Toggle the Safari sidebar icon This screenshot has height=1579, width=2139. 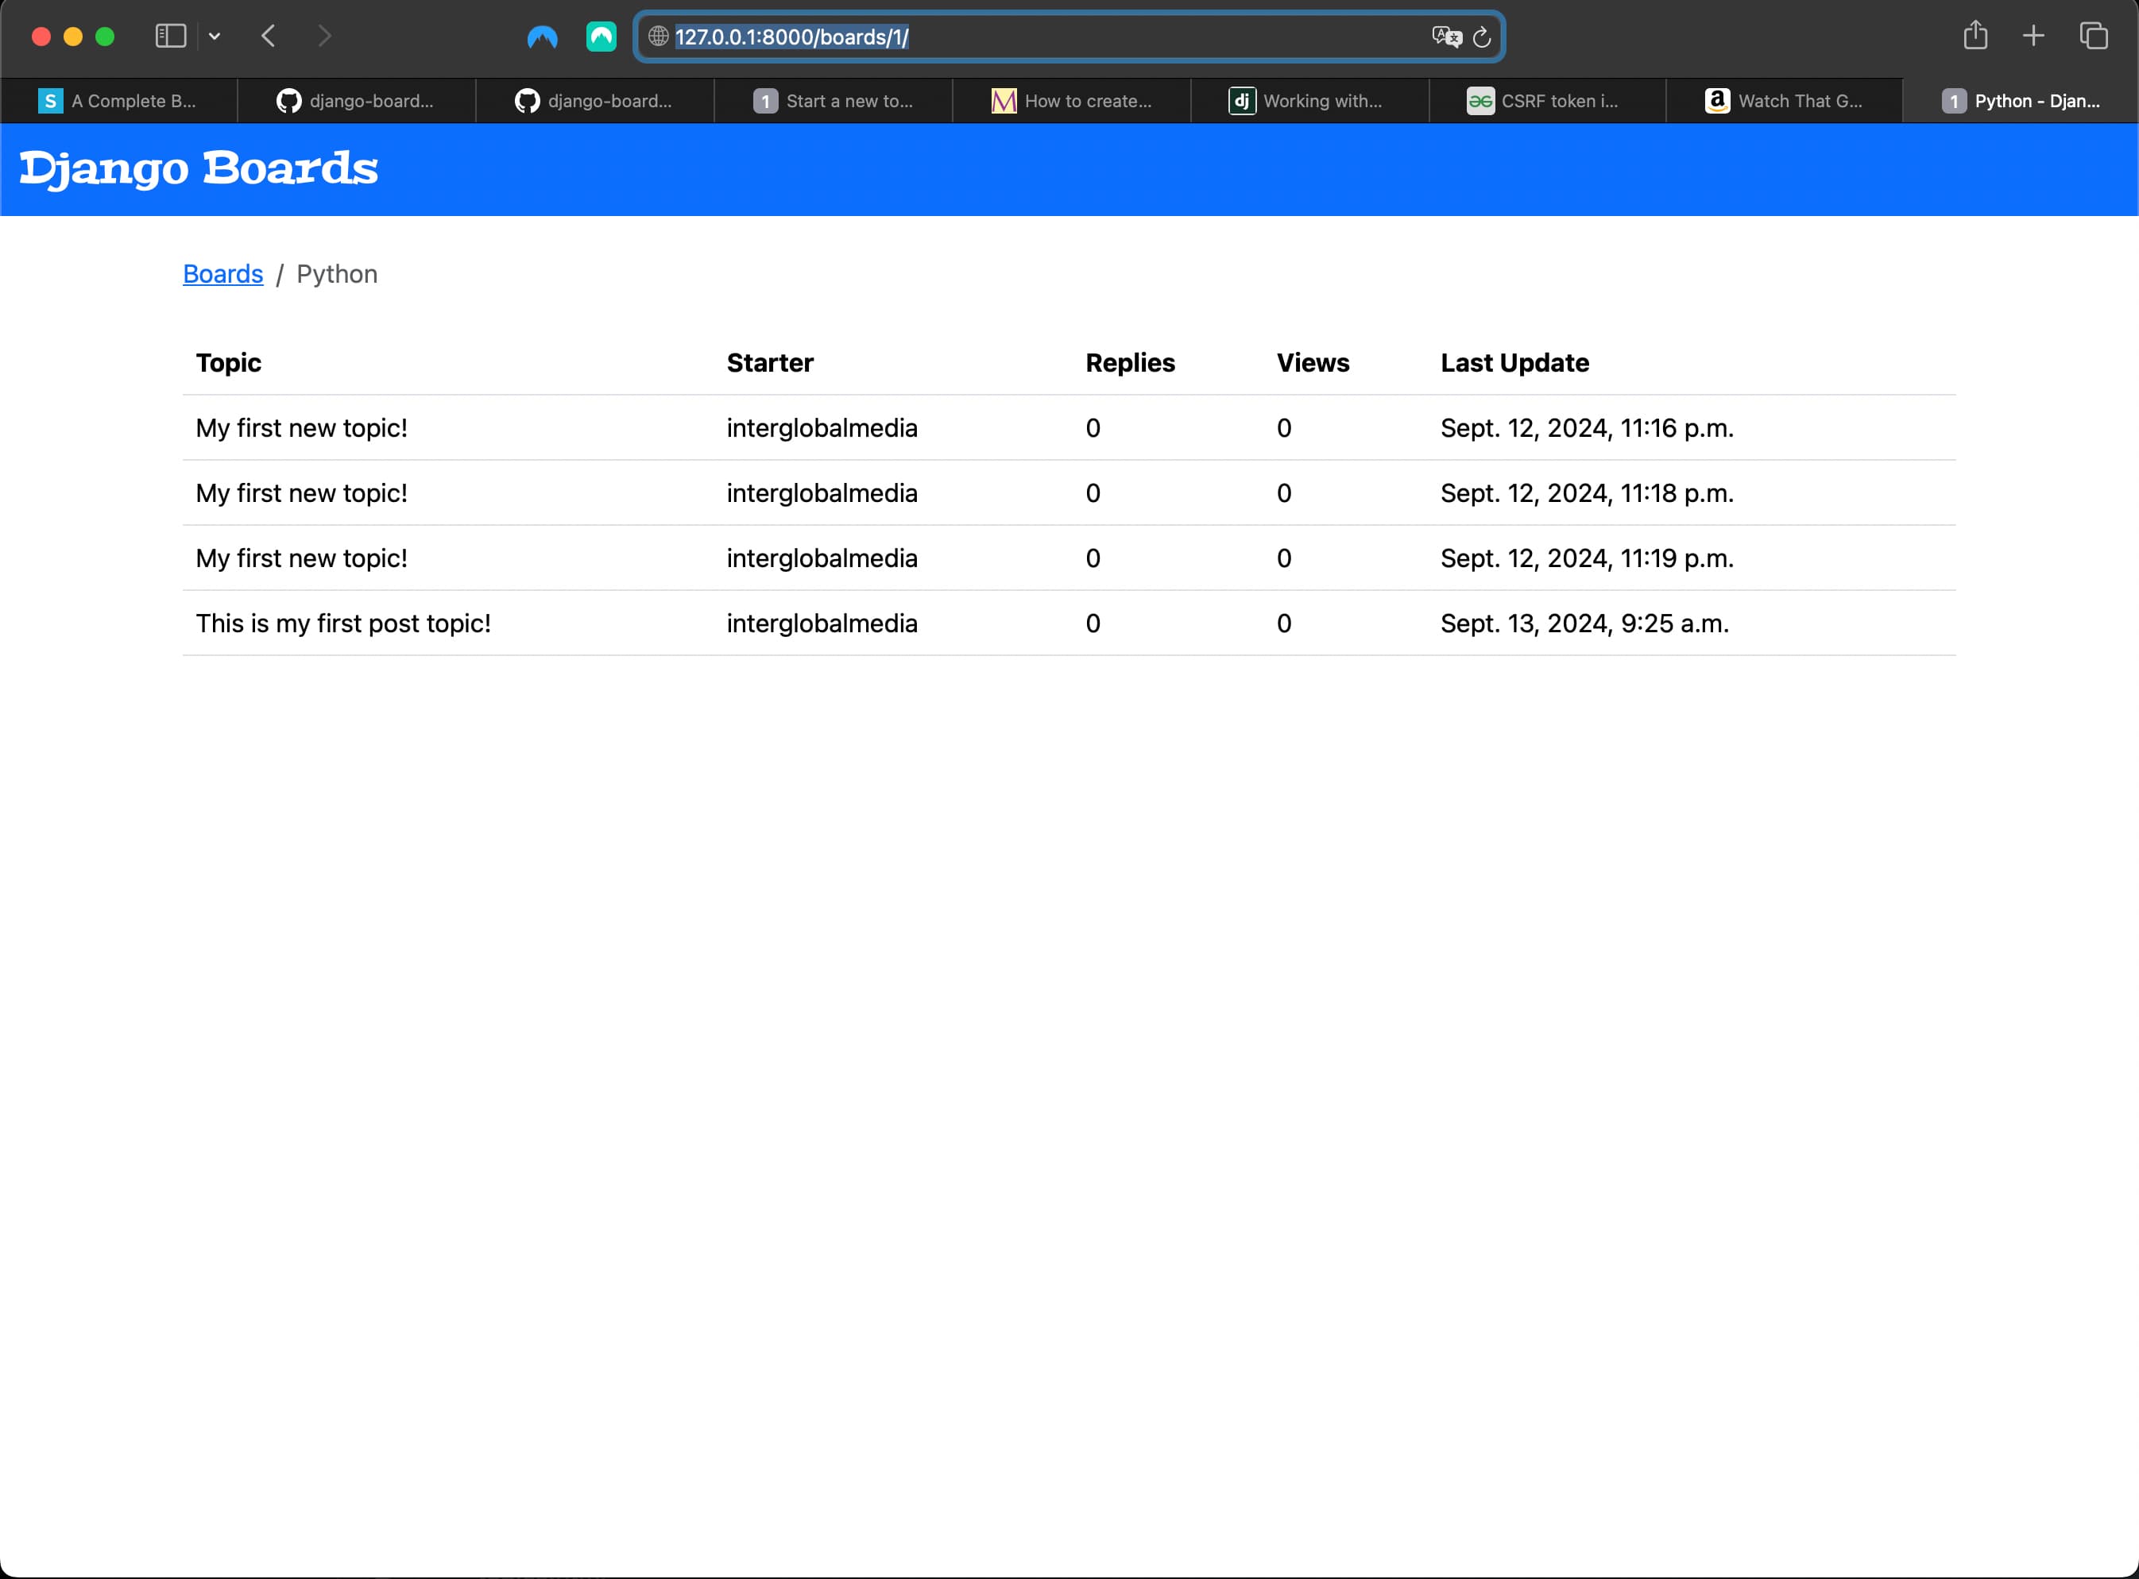(x=170, y=37)
